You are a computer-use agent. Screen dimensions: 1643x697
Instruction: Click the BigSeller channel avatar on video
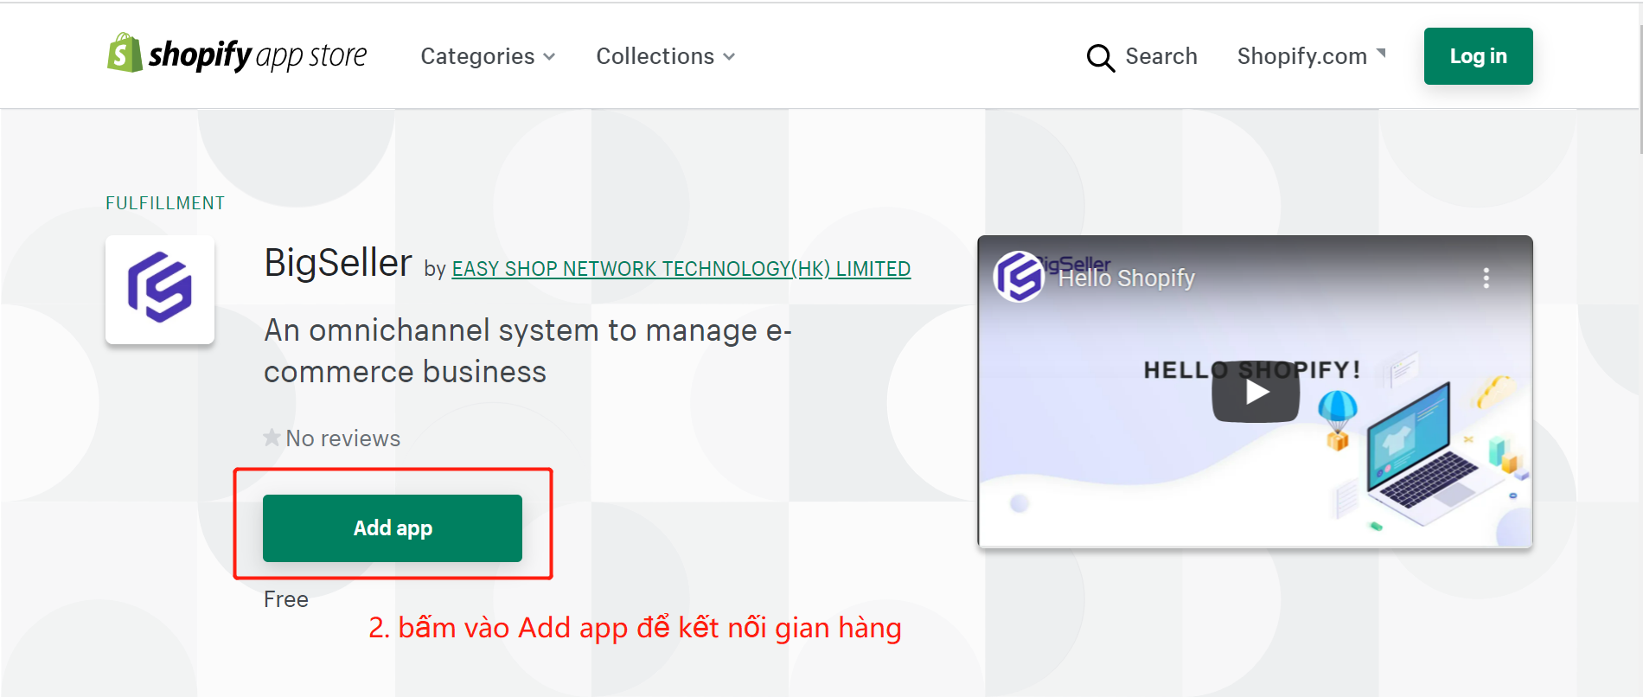click(1019, 277)
